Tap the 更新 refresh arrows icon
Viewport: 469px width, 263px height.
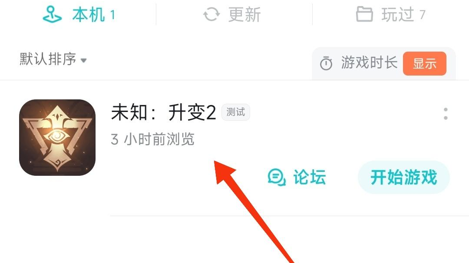click(211, 14)
